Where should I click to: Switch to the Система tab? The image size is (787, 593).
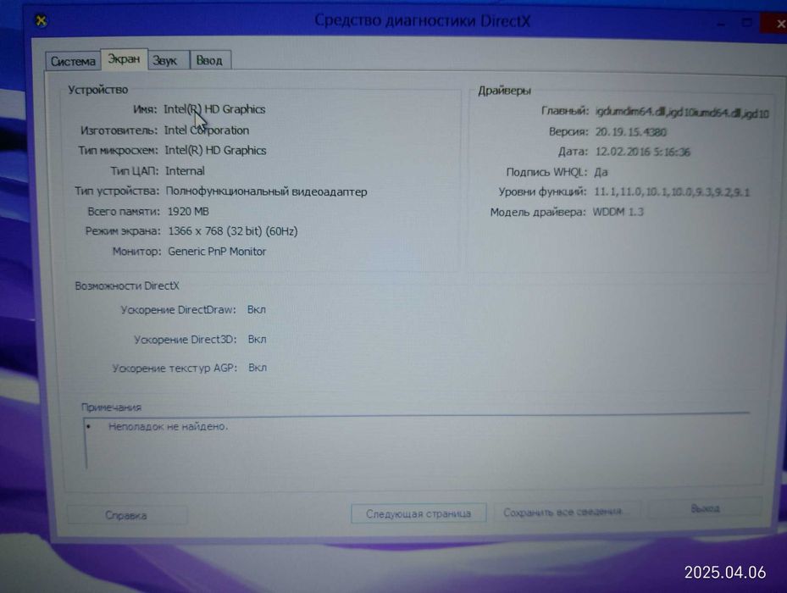[x=72, y=61]
